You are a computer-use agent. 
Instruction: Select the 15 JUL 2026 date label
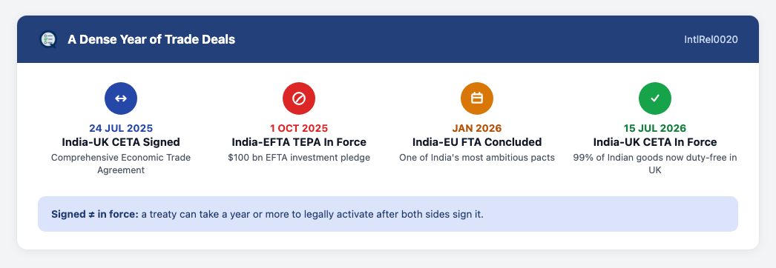pos(655,128)
